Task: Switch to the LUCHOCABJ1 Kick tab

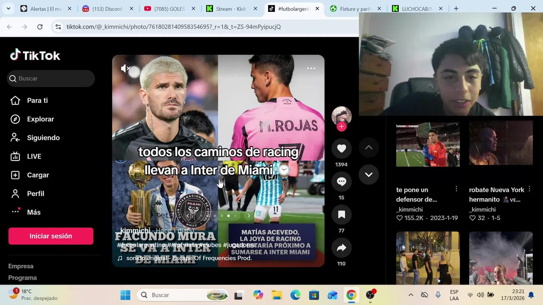Action: 417,8
